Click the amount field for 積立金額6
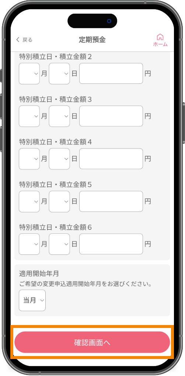185x376 pixels. [x=111, y=244]
